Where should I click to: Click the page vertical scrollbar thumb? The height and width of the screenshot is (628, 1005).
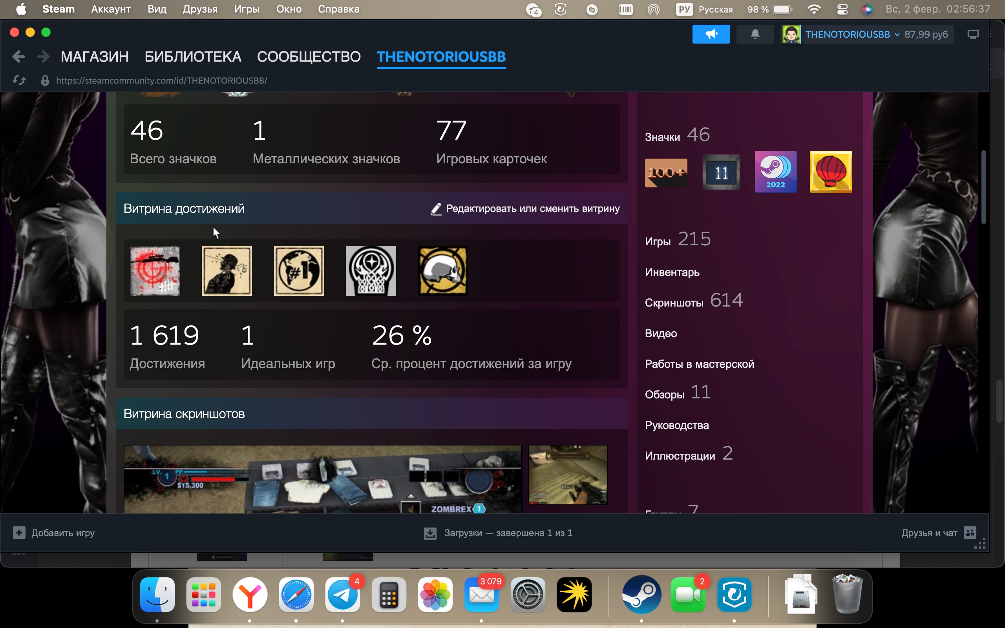tap(983, 187)
